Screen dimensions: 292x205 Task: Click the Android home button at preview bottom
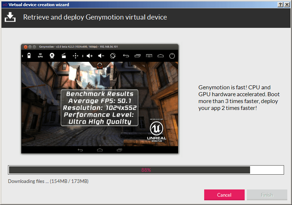[100, 150]
